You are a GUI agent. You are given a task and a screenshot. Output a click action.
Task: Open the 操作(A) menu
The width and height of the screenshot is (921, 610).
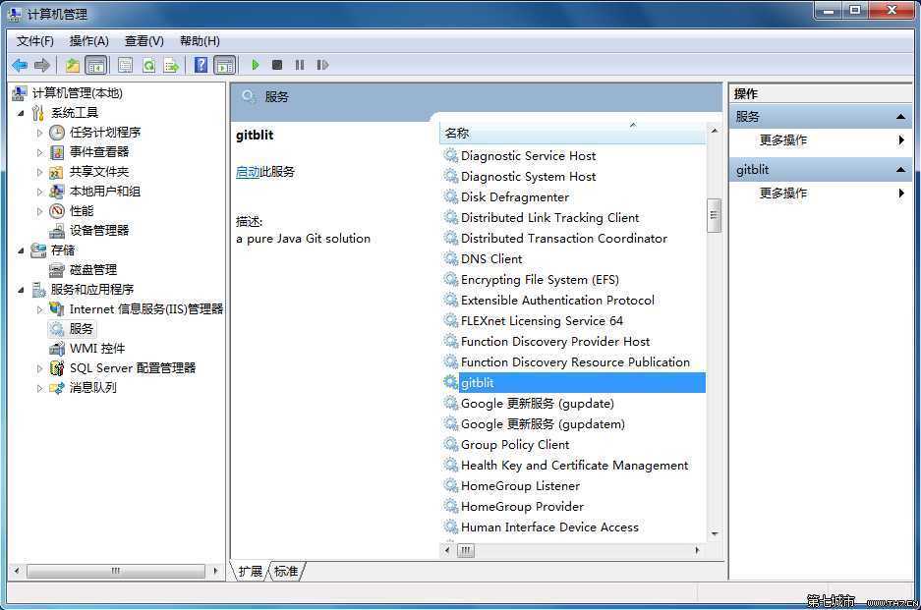89,41
